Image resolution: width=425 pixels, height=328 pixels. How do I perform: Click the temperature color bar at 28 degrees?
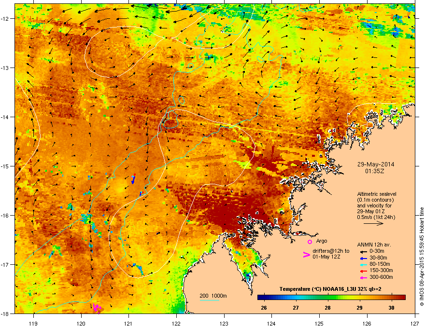click(328, 298)
